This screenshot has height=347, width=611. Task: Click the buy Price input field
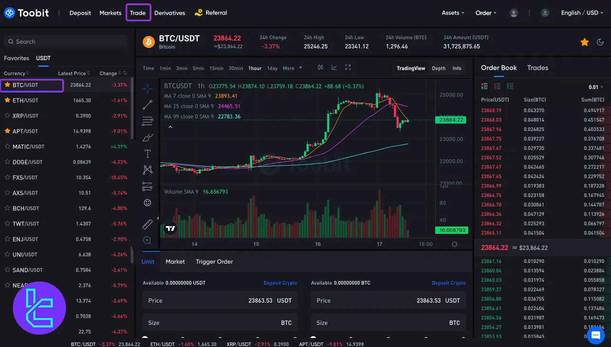pyautogui.click(x=220, y=300)
